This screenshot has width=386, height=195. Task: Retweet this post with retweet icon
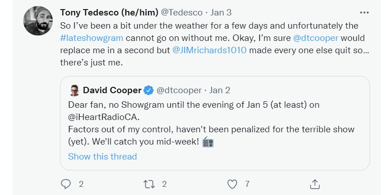(x=149, y=184)
